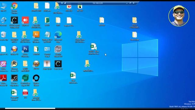Open the Marker 15 shortcut
This screenshot has height=110, width=195.
[x=14, y=49]
